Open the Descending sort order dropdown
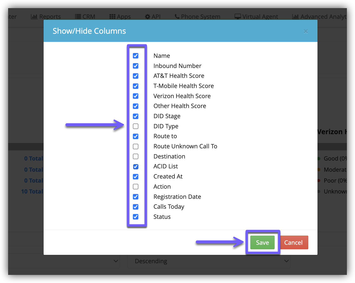 click(209, 261)
